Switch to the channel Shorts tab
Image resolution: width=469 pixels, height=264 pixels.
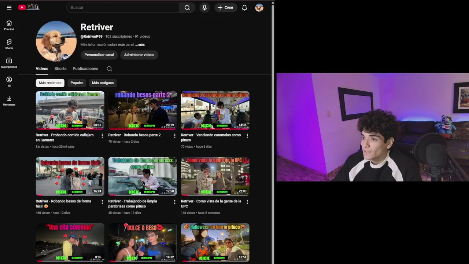60,69
